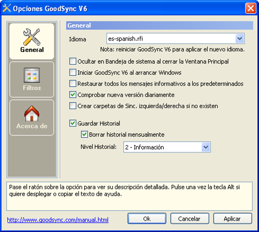Click the 'Nivel Historial:' label
259x232 pixels.
click(x=99, y=147)
